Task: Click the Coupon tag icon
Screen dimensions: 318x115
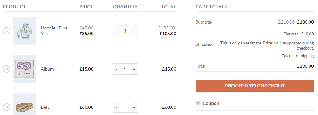Action: pos(198,103)
